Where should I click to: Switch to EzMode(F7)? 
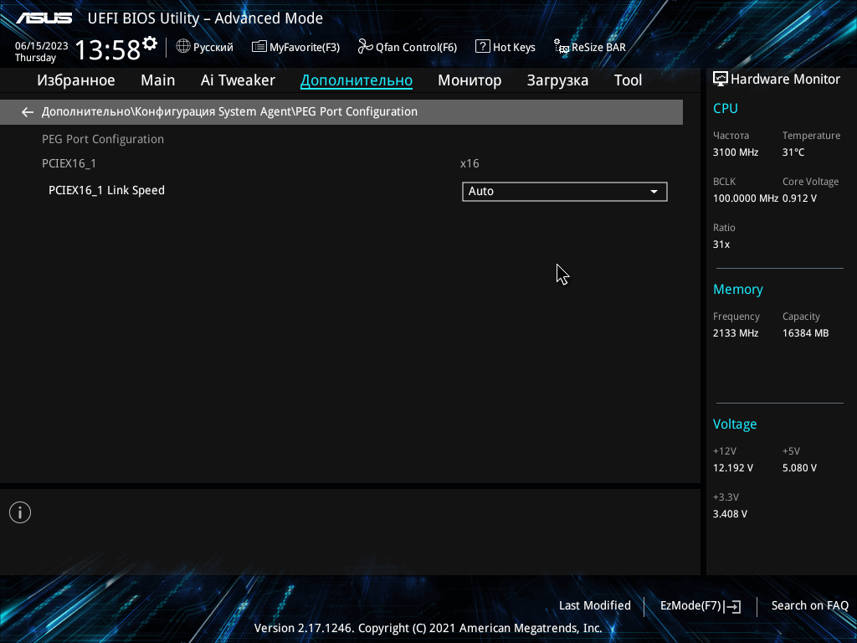(x=700, y=606)
